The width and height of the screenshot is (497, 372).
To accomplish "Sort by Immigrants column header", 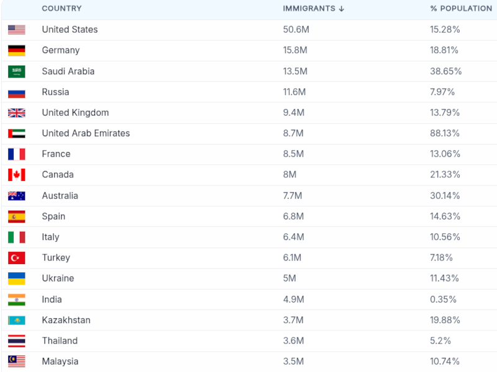I will tap(309, 9).
